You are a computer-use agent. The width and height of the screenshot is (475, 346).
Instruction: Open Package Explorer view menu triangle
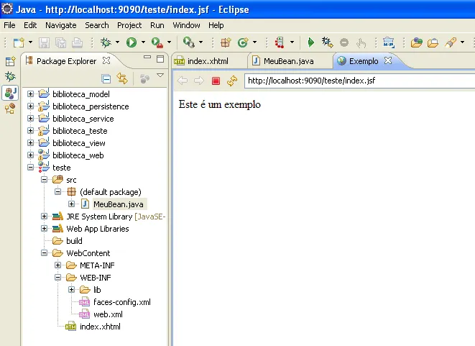point(160,76)
